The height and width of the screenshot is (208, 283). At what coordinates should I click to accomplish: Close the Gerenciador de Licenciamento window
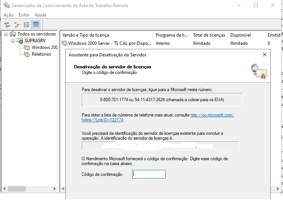point(273,6)
